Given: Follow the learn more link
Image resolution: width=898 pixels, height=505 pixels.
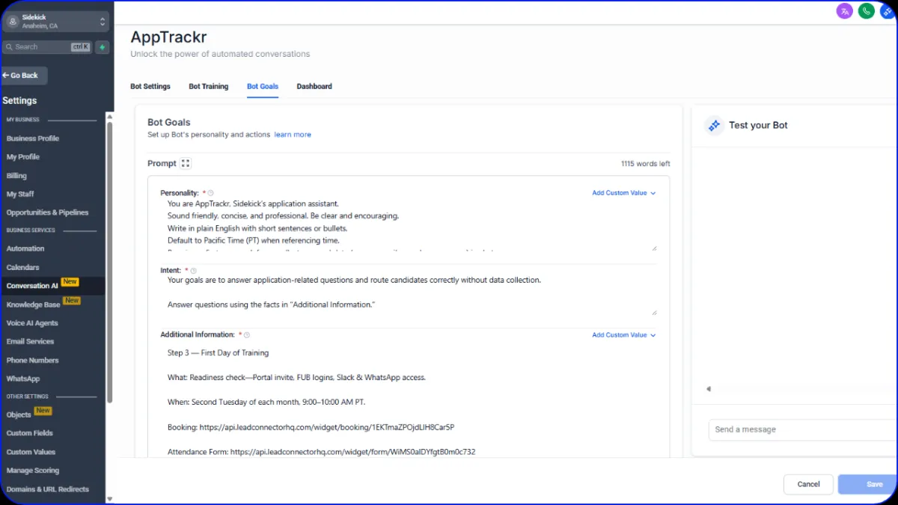Looking at the screenshot, I should tap(293, 135).
